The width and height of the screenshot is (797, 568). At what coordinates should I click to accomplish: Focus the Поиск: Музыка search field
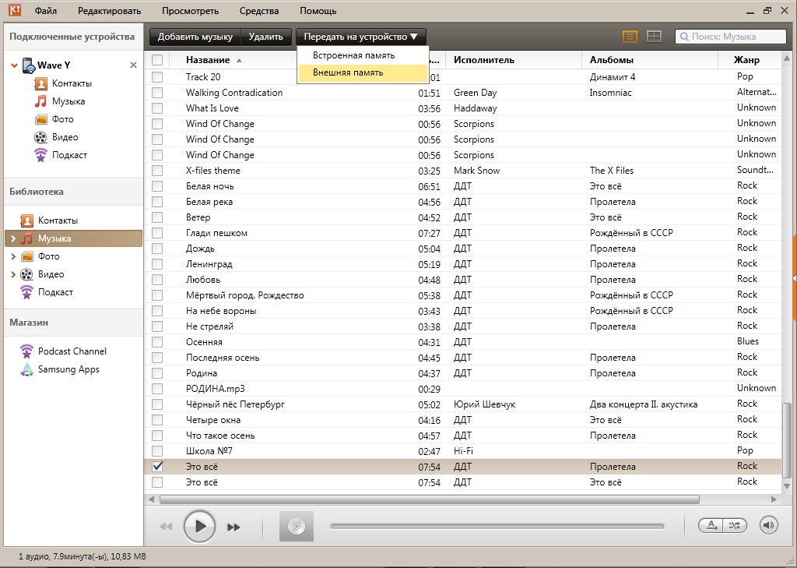731,37
